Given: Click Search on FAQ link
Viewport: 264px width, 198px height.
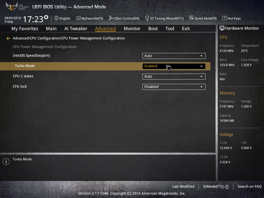Looking at the screenshot, I should (250, 187).
